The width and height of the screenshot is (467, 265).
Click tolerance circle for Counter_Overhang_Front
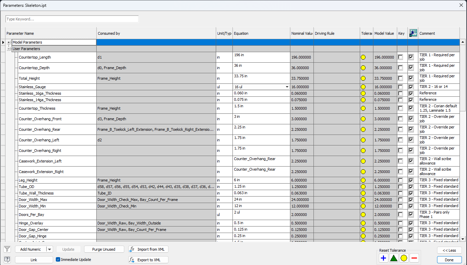(x=363, y=119)
